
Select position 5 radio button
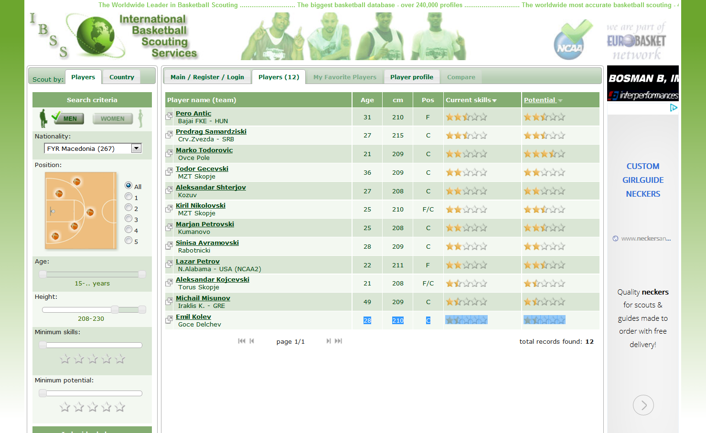pyautogui.click(x=128, y=241)
